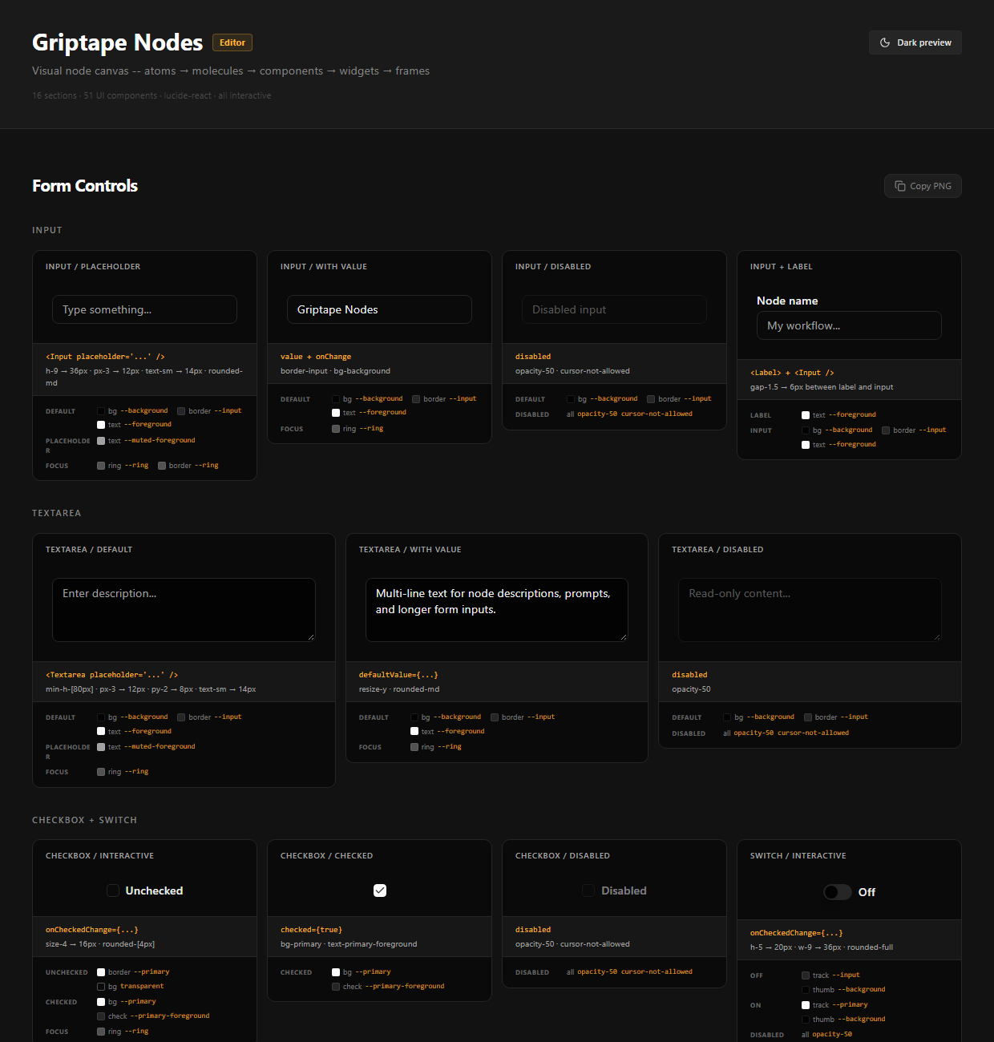
Task: Click 'border --primary' swatch in Checkbox / Interactive card
Action: [x=101, y=972]
